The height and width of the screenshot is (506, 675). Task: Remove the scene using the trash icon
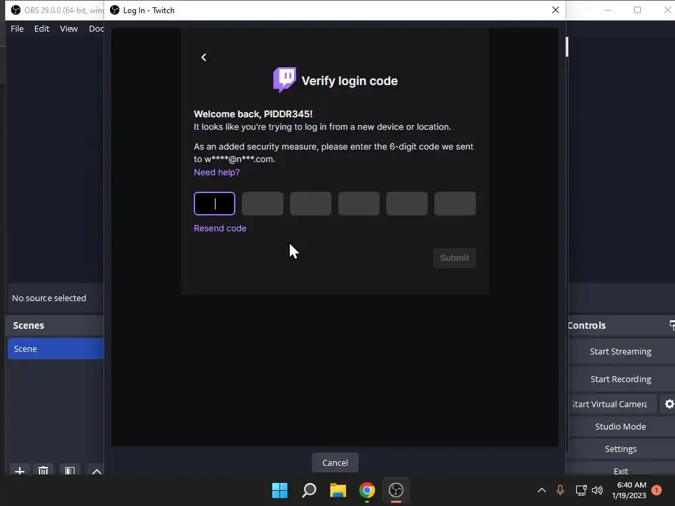point(43,470)
